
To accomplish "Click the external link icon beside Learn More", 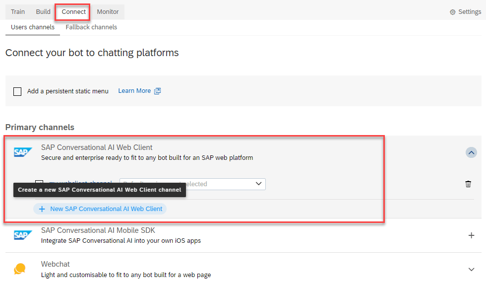I will (x=158, y=91).
